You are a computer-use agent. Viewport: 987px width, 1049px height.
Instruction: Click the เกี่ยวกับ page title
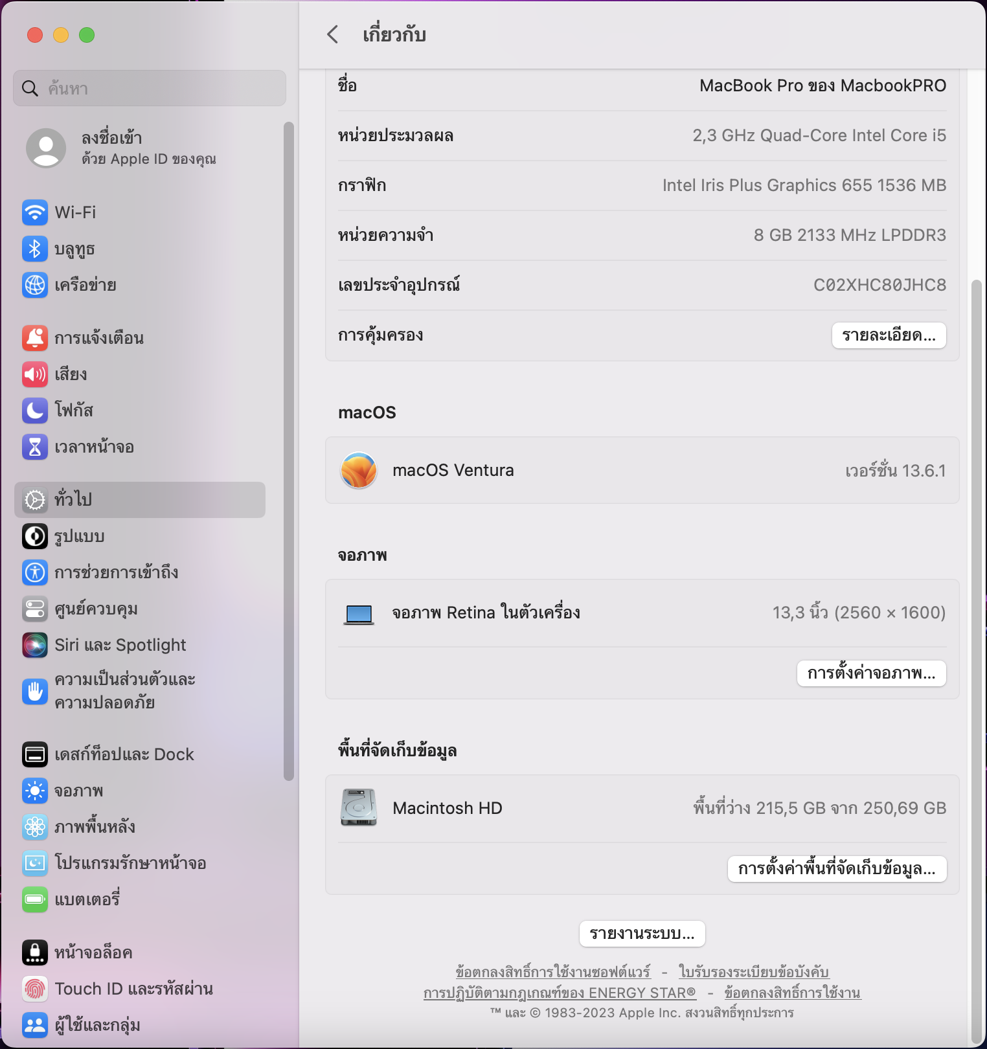(x=394, y=34)
